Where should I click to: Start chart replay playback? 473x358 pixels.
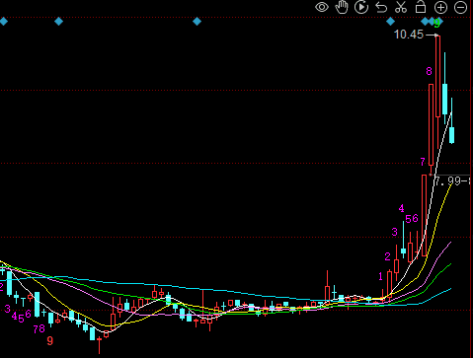pos(361,7)
